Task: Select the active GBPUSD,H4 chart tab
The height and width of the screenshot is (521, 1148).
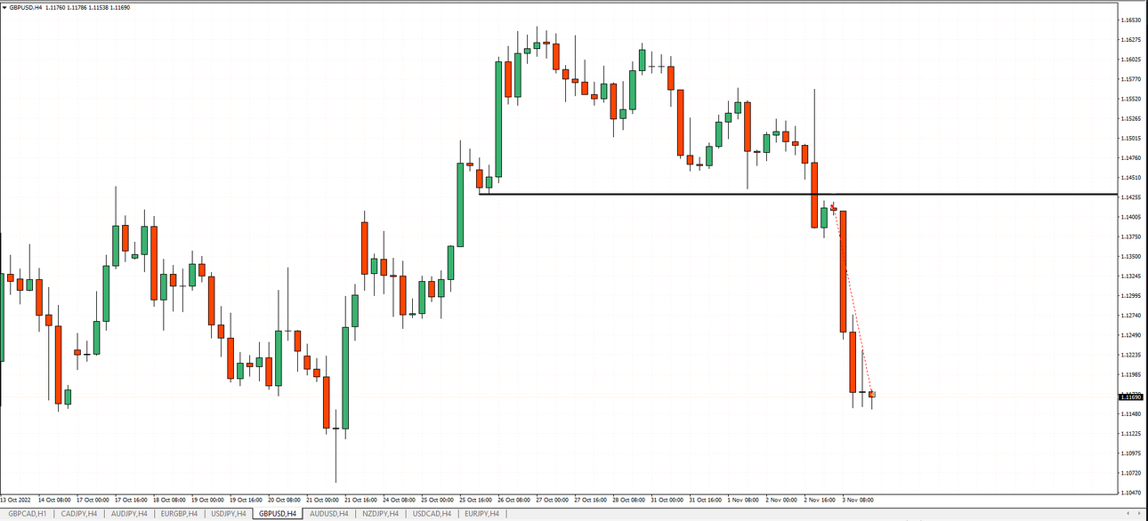Action: pos(279,514)
